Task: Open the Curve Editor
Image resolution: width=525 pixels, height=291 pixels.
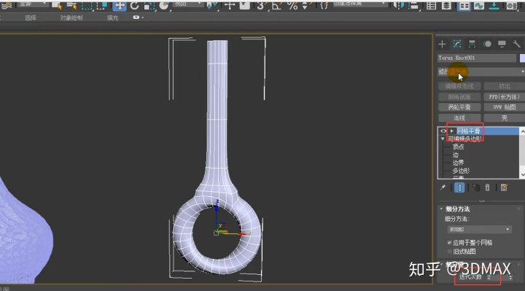Action: click(479, 6)
